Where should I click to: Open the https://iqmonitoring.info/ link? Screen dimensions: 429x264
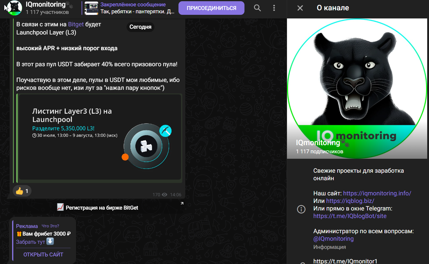[377, 193]
